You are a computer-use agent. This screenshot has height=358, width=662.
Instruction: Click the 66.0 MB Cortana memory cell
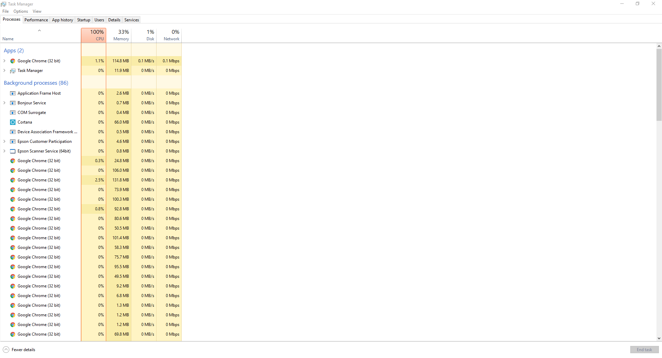pyautogui.click(x=119, y=122)
